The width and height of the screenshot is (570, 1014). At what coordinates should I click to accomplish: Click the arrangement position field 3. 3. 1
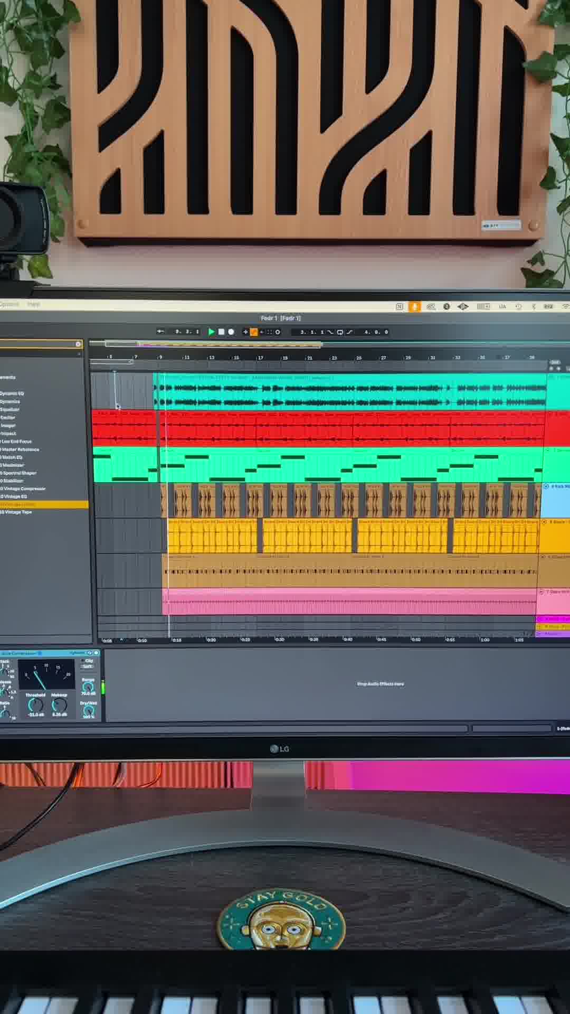coord(187,332)
